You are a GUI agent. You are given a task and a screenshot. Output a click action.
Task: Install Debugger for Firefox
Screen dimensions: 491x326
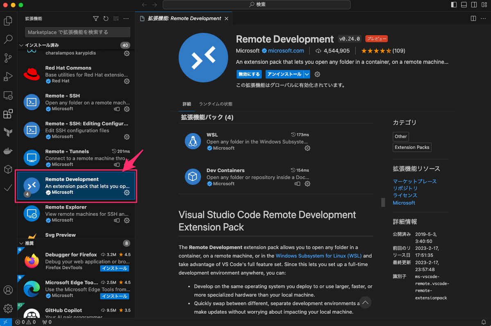115,268
